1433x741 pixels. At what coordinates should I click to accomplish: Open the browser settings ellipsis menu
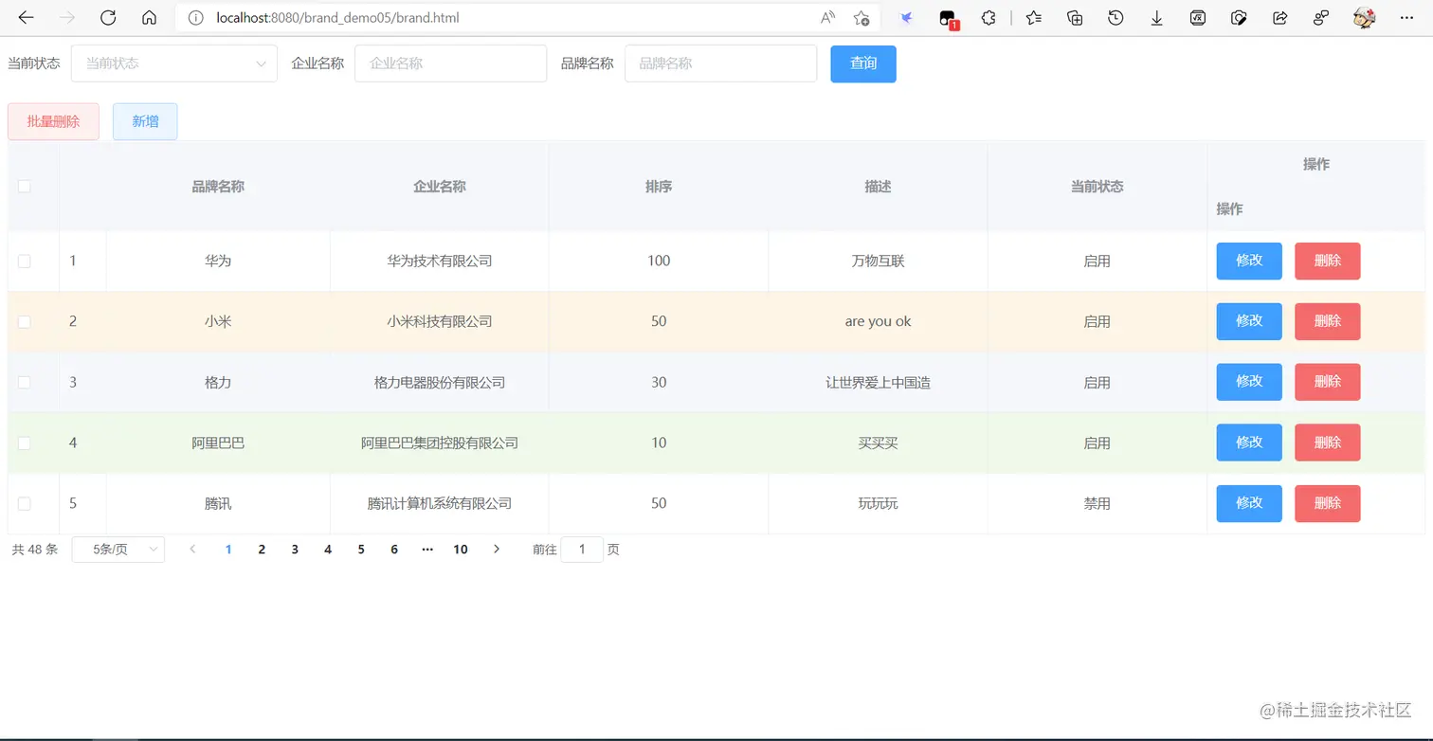point(1406,18)
